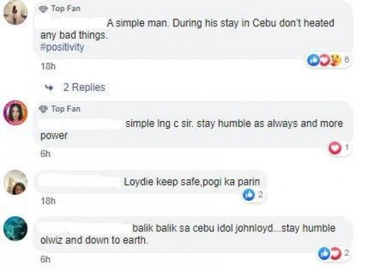Open the profile picture beside "simple lng c sir" comment

pyautogui.click(x=16, y=112)
